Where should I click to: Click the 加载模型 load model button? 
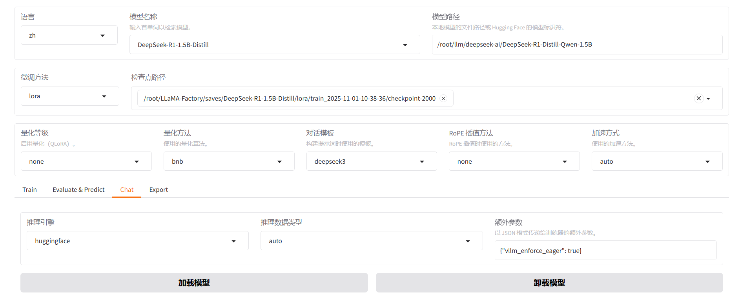coord(194,283)
